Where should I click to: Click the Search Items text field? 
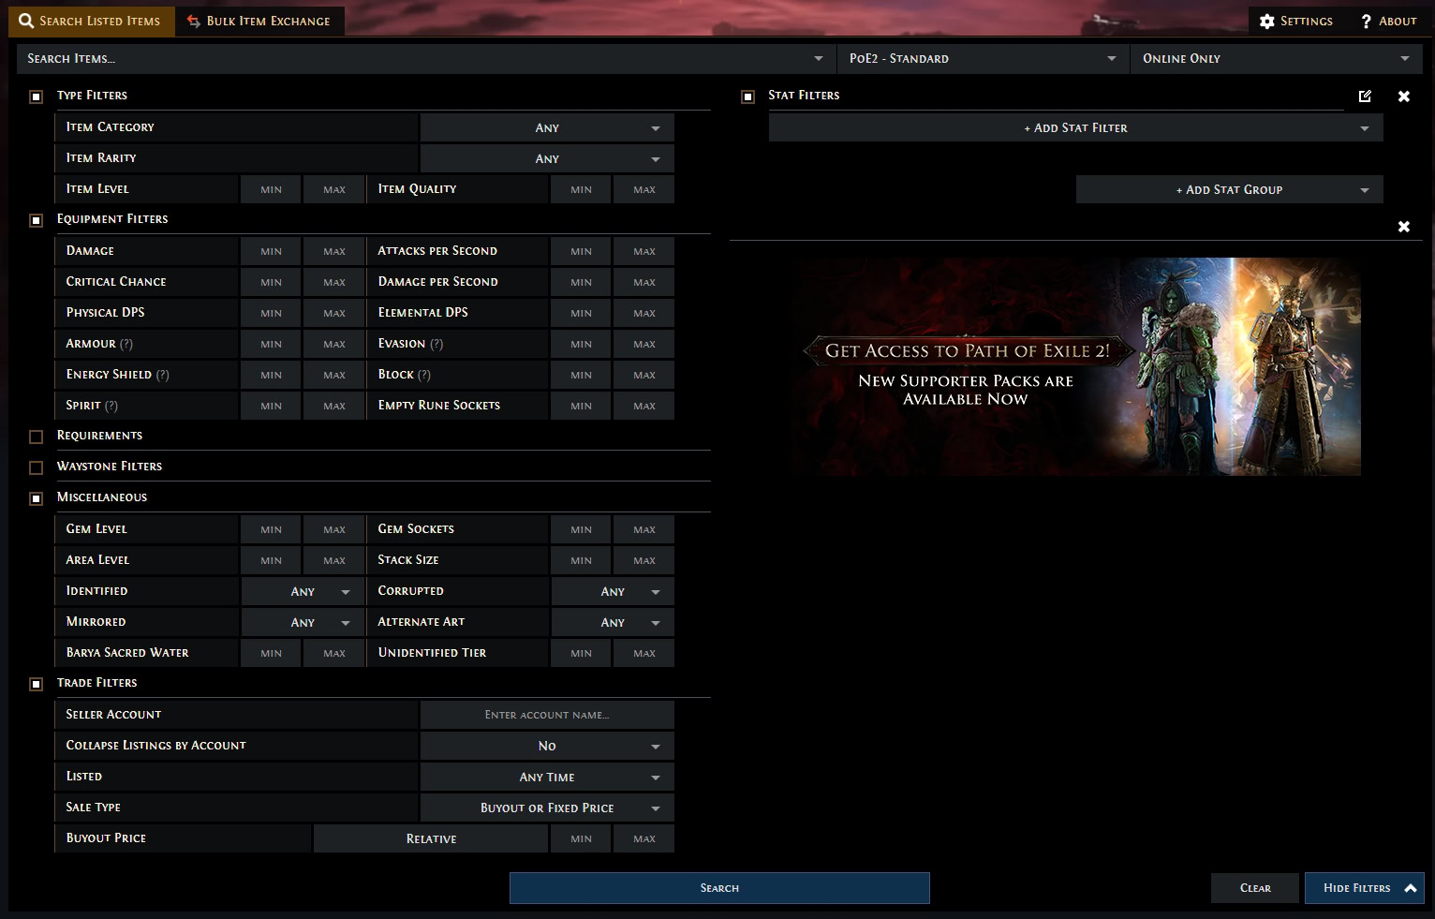tap(425, 58)
